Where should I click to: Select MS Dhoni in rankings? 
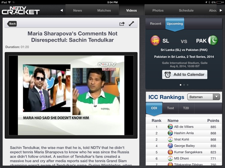[x=184, y=158]
